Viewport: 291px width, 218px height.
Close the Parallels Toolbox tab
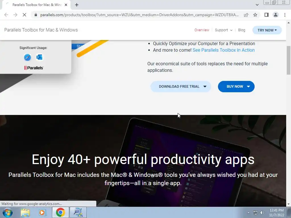coord(66,5)
